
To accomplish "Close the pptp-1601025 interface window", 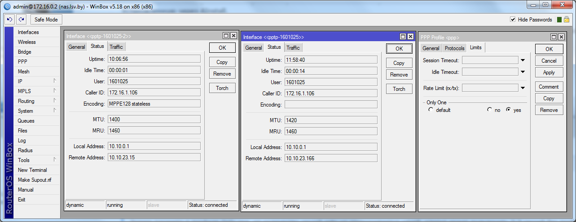I will (410, 37).
